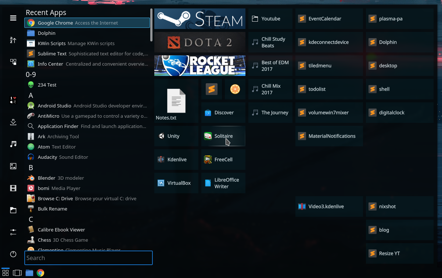Open the Videos folder sidebar shortcut
This screenshot has height=278, width=442.
pos(13,188)
